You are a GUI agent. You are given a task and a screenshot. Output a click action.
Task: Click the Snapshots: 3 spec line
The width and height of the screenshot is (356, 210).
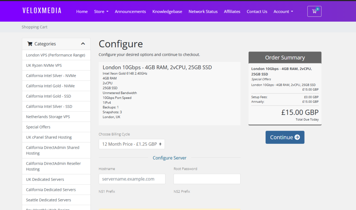pos(112,112)
